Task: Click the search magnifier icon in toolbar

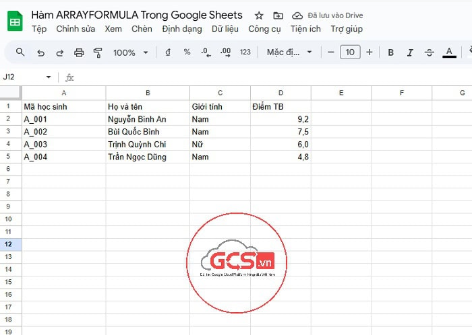Action: coord(20,52)
